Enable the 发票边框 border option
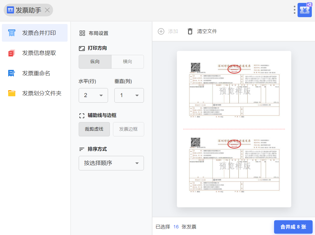This screenshot has width=315, height=235. pos(128,129)
